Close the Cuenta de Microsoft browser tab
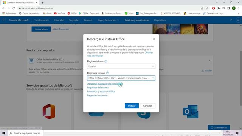This screenshot has height=136, width=242. pos(37,3)
